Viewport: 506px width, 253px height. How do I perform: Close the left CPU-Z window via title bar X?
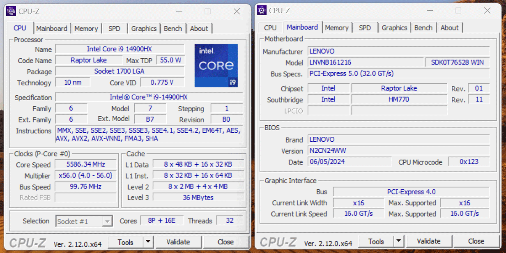coord(237,11)
